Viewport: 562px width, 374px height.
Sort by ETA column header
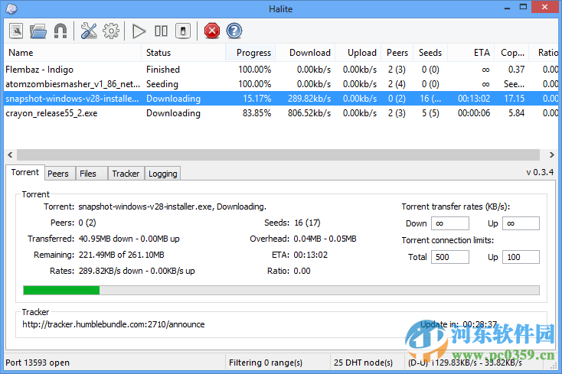pyautogui.click(x=471, y=53)
